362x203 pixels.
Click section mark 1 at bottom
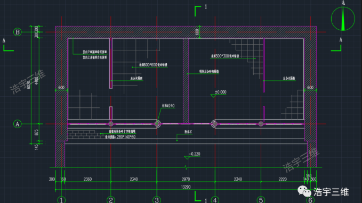(x=206, y=200)
